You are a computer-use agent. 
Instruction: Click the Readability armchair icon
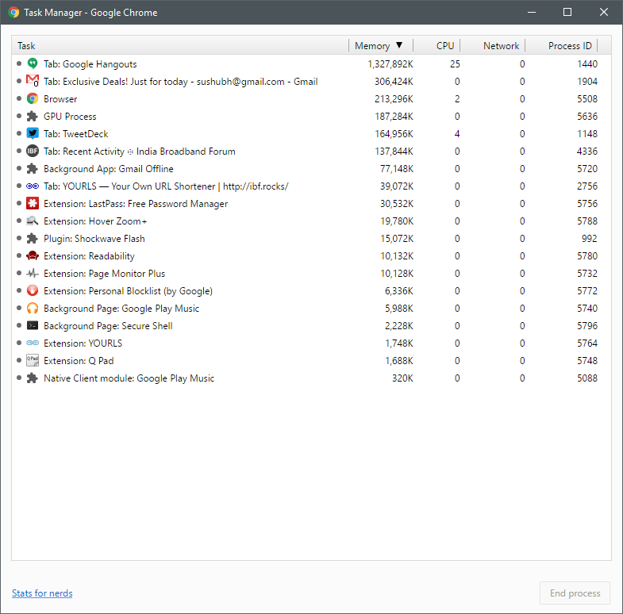pos(33,256)
